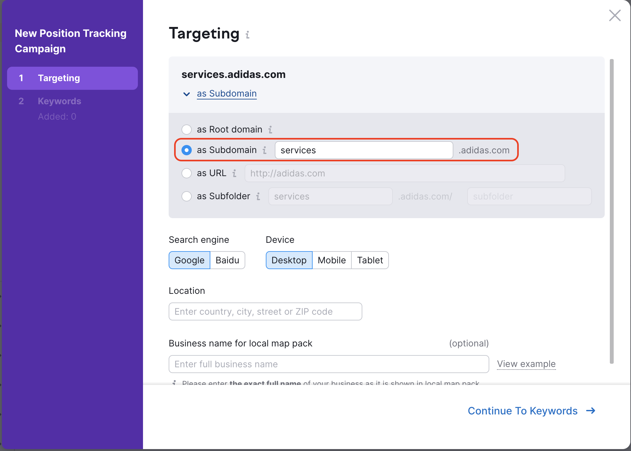Click the Subfolder row's 'services' input field
The height and width of the screenshot is (451, 631).
pyautogui.click(x=330, y=196)
